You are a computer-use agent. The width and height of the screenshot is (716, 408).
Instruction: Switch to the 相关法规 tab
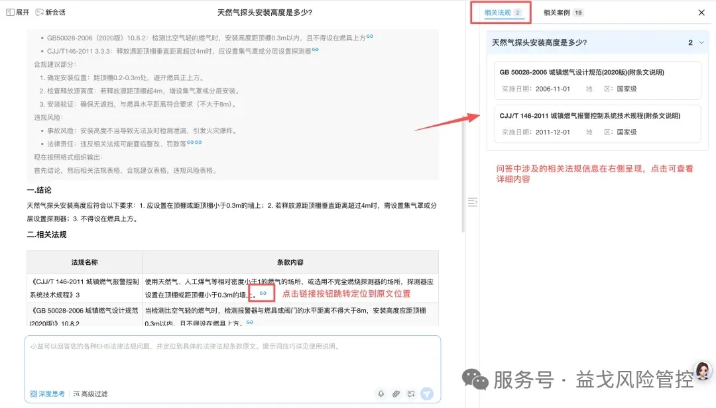pos(502,13)
